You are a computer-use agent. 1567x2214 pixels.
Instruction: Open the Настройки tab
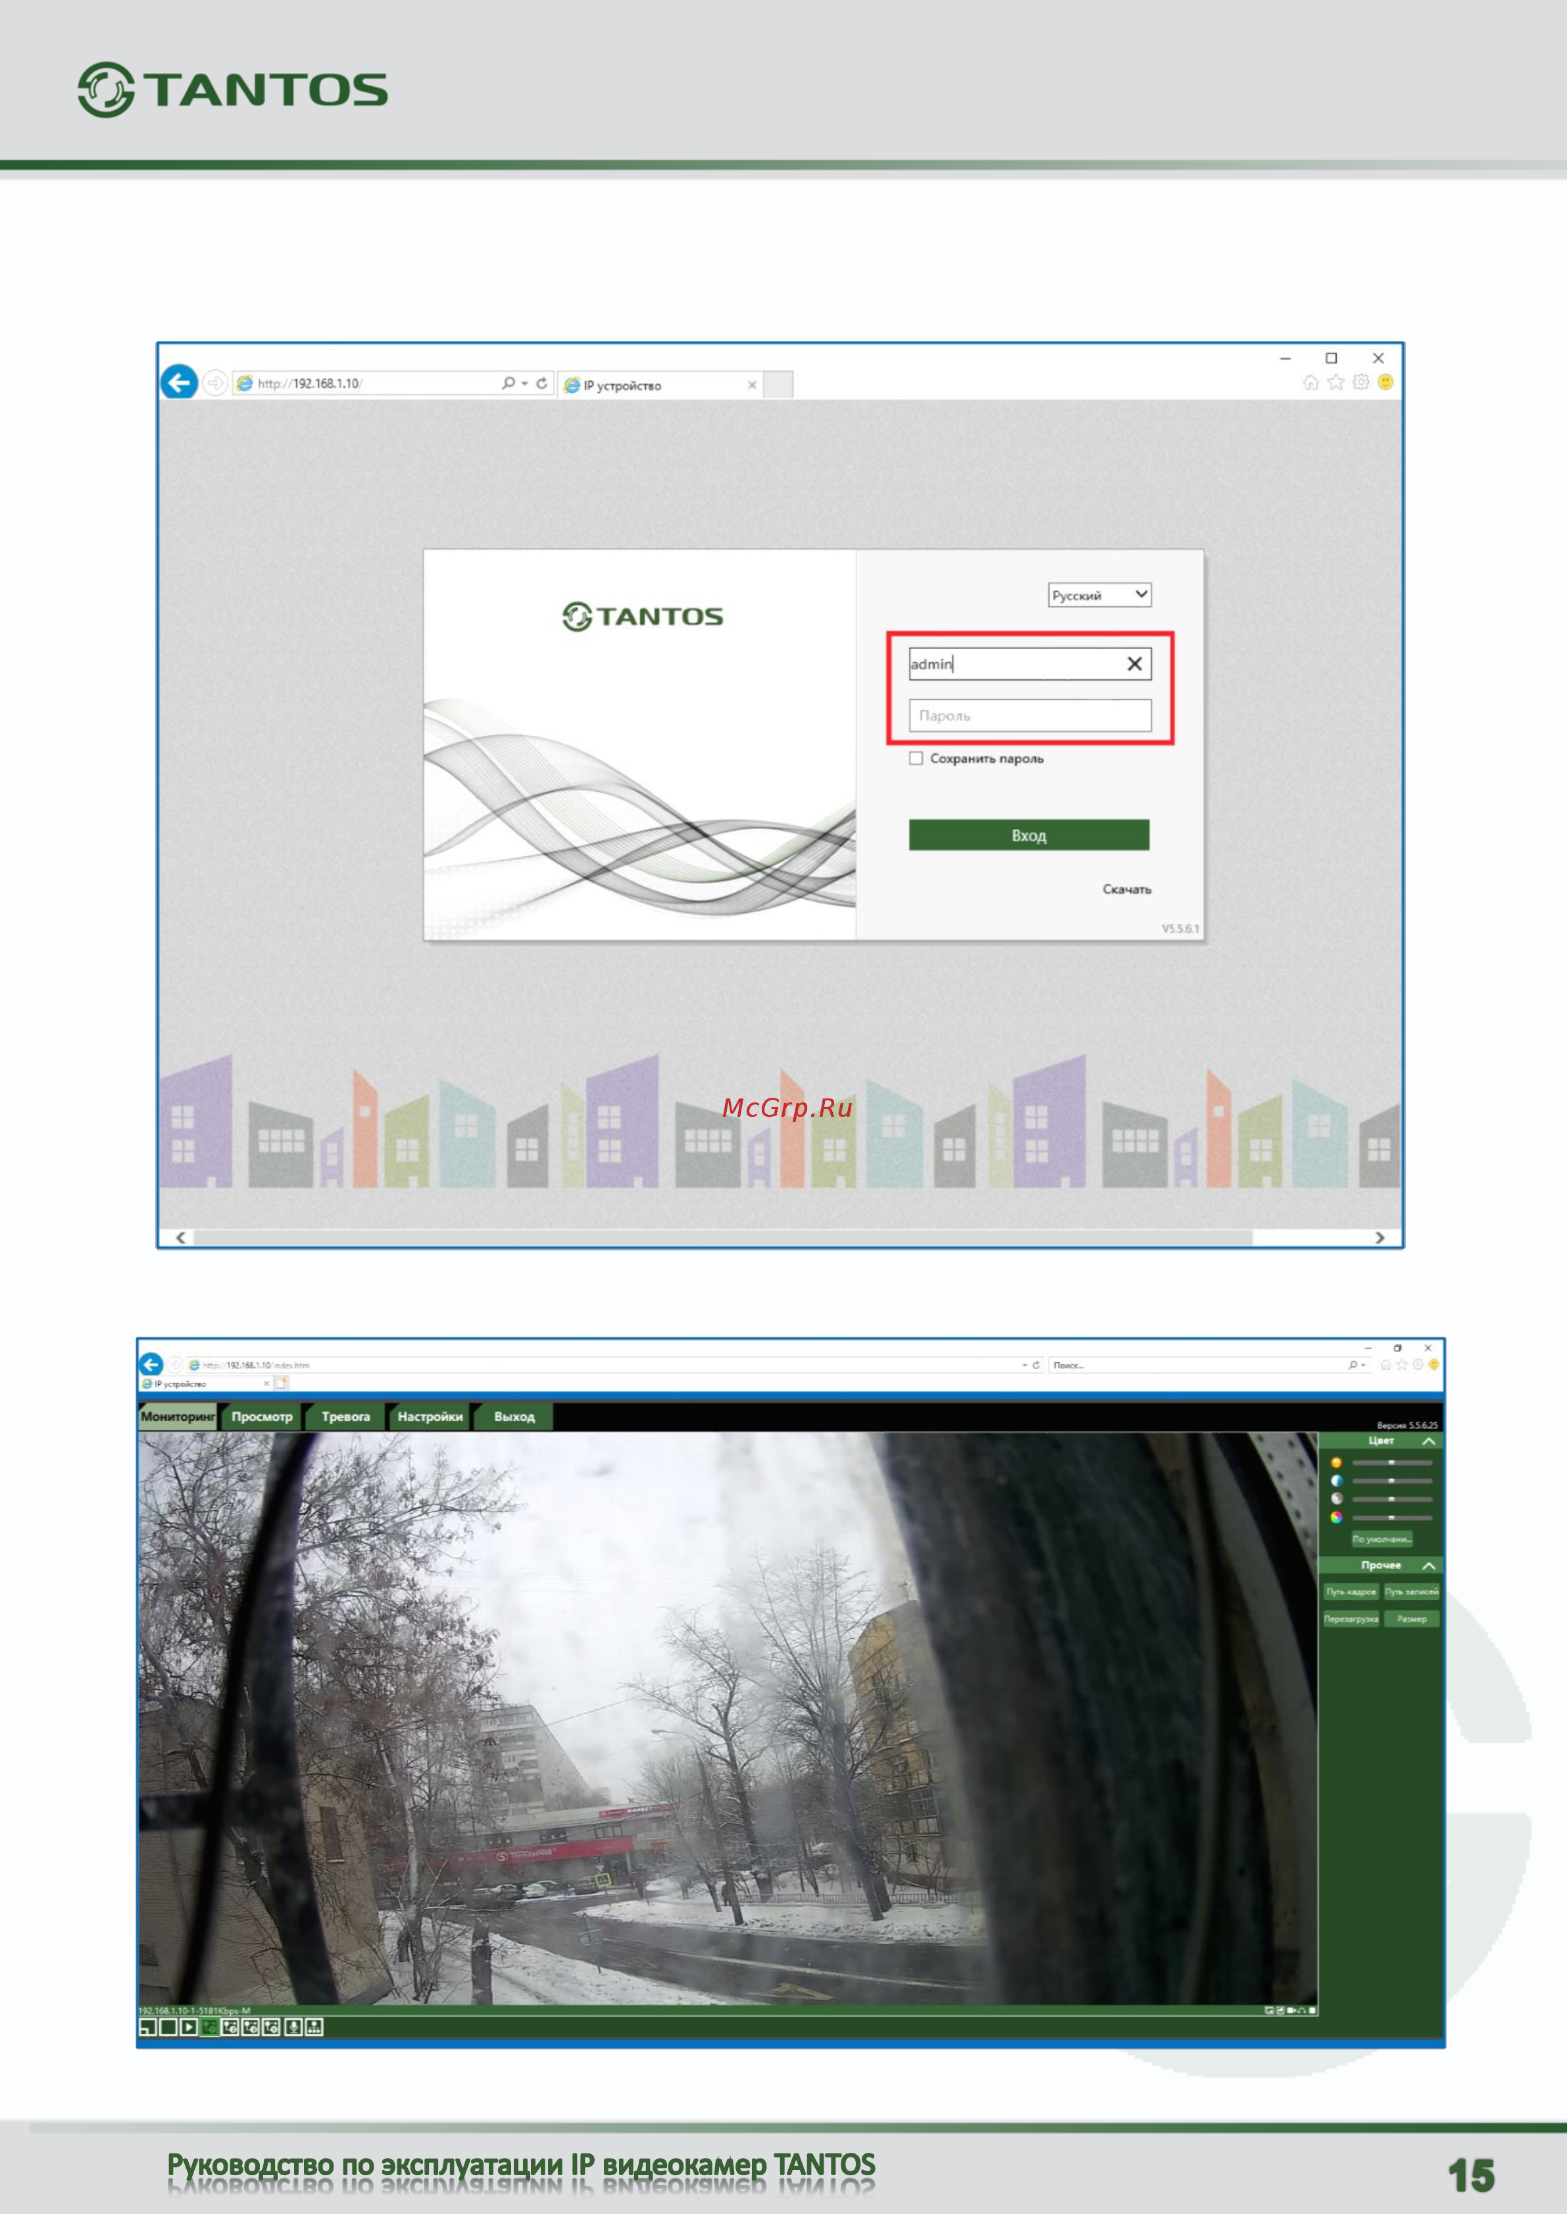[x=430, y=1417]
